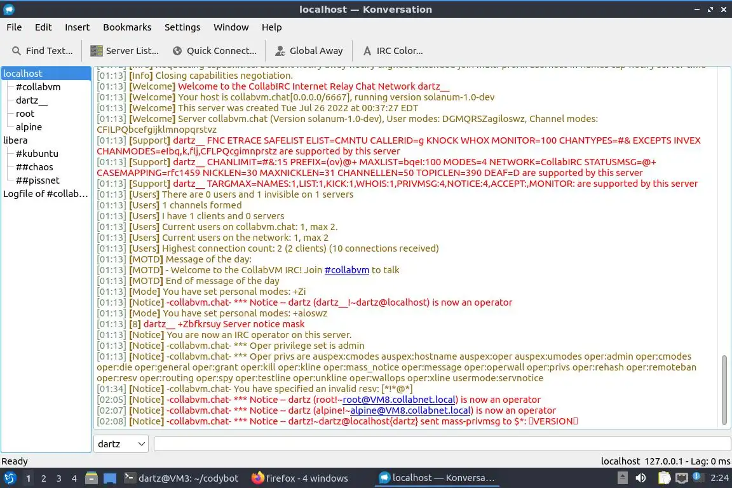Click the chat log vertical scrollbar
Screen dimensions: 732x488
(x=724, y=390)
